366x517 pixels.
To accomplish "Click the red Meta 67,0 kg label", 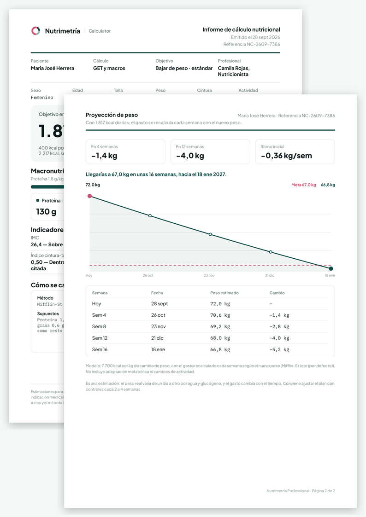I will 304,185.
